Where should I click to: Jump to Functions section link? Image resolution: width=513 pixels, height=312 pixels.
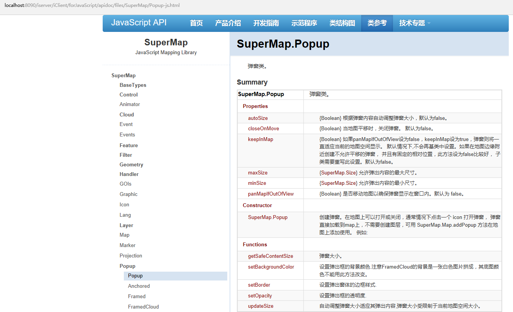click(x=255, y=245)
